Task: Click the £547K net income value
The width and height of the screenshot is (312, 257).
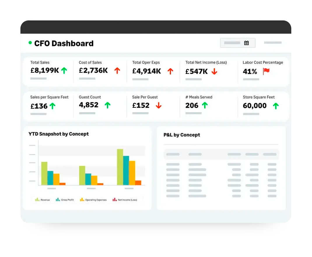Action: click(x=197, y=71)
